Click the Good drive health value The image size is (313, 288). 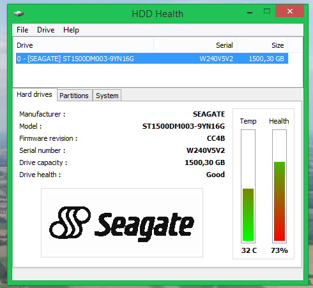tap(215, 175)
